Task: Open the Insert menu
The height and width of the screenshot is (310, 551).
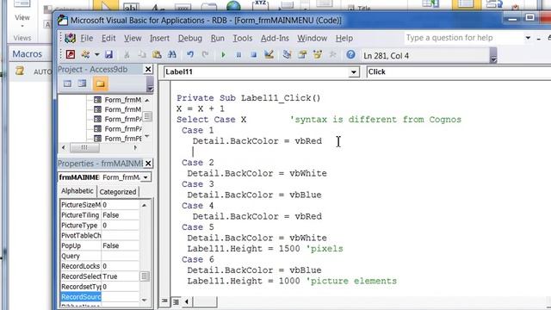Action: pyautogui.click(x=159, y=38)
